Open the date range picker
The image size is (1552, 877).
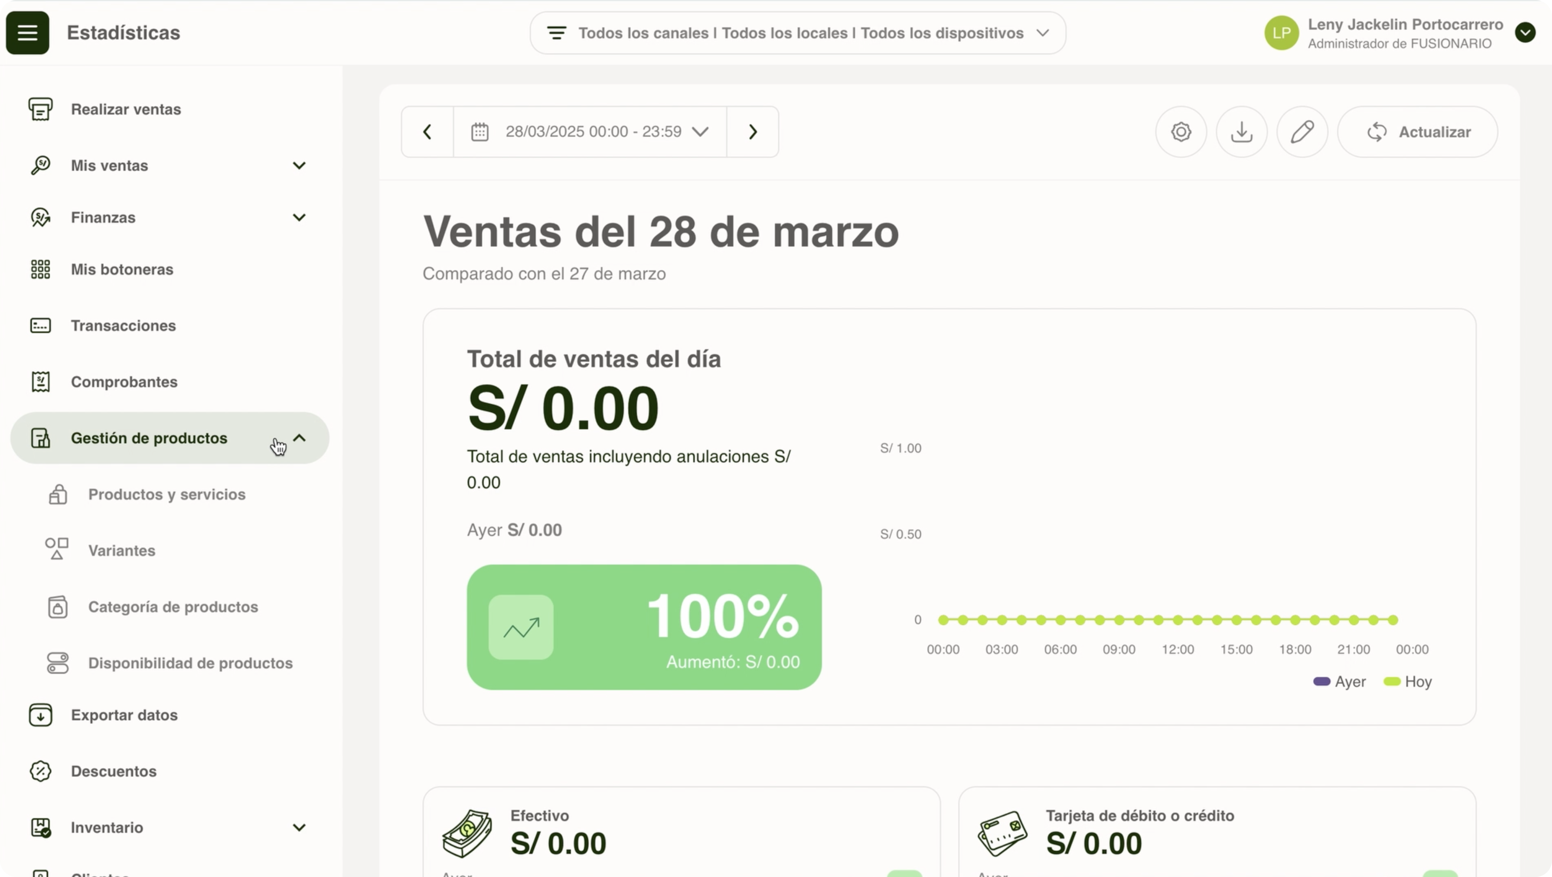[590, 132]
